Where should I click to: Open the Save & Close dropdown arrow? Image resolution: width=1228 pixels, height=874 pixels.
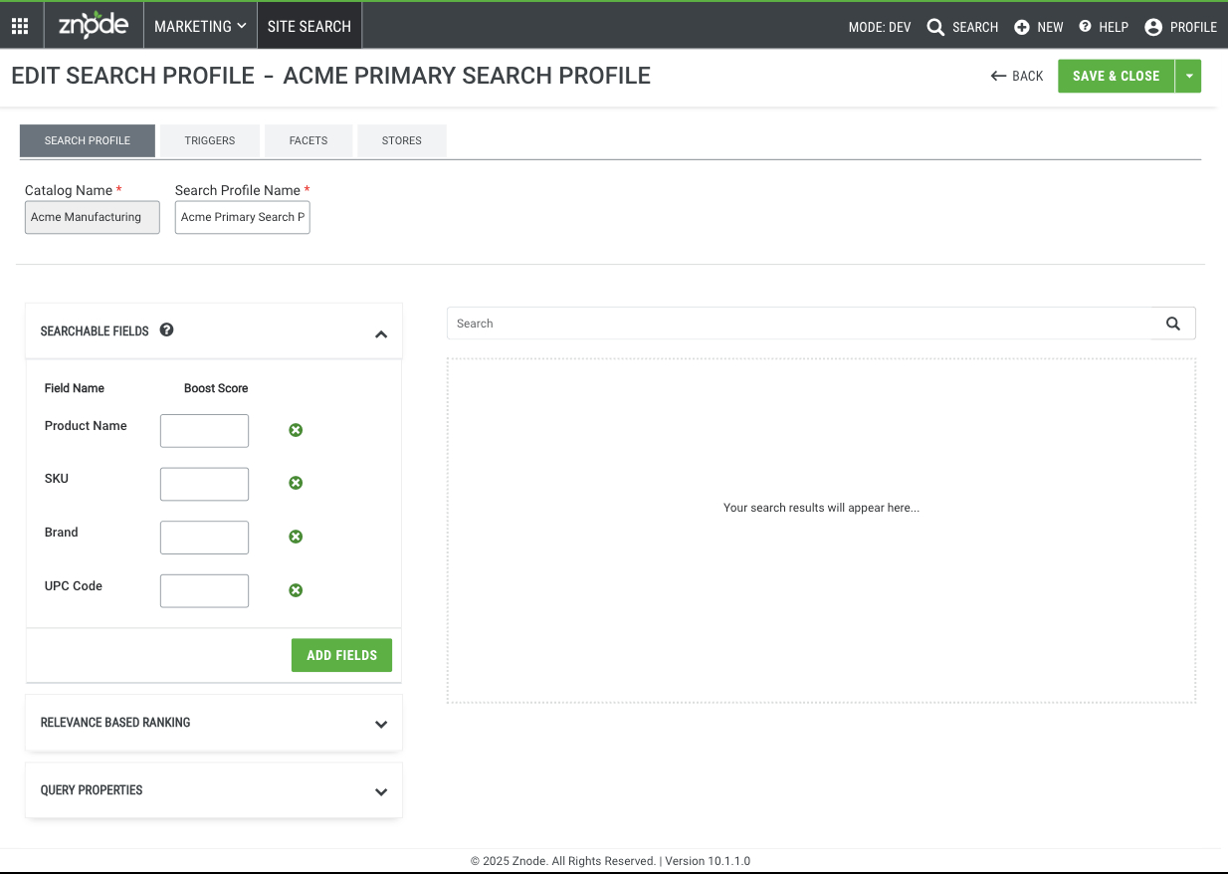click(x=1188, y=76)
